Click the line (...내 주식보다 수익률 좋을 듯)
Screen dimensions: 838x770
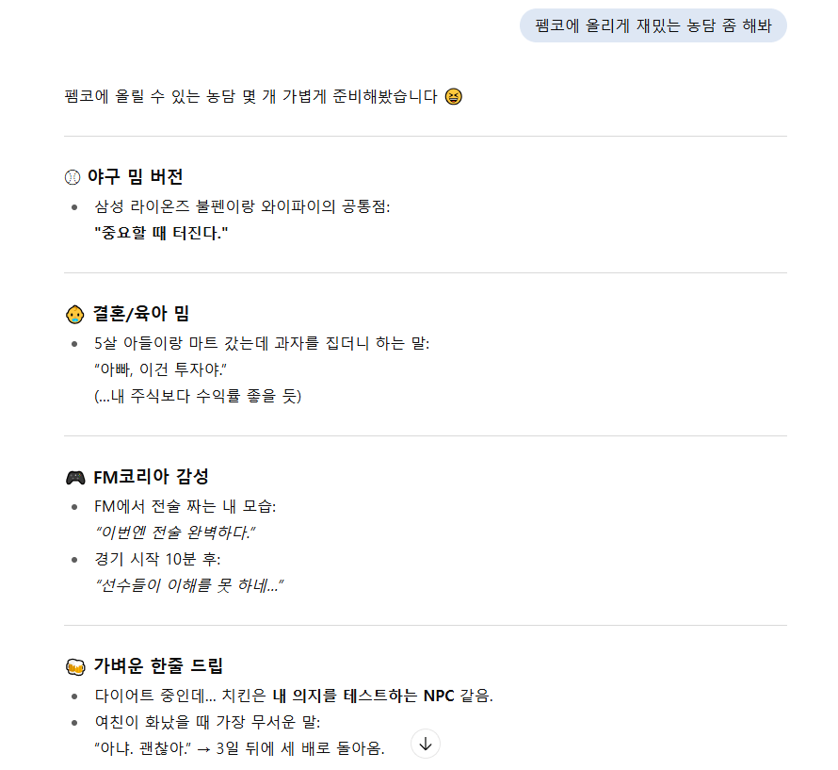[198, 397]
